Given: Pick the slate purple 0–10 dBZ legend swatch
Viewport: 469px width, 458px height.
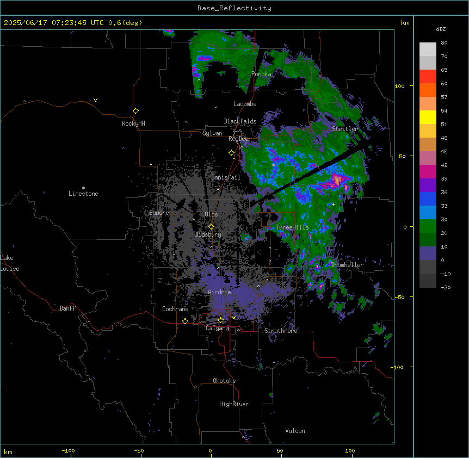Looking at the screenshot, I should [428, 253].
